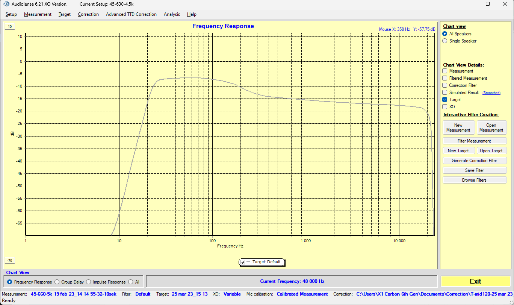514x305 pixels.
Task: Open the Correction menu
Action: click(88, 14)
